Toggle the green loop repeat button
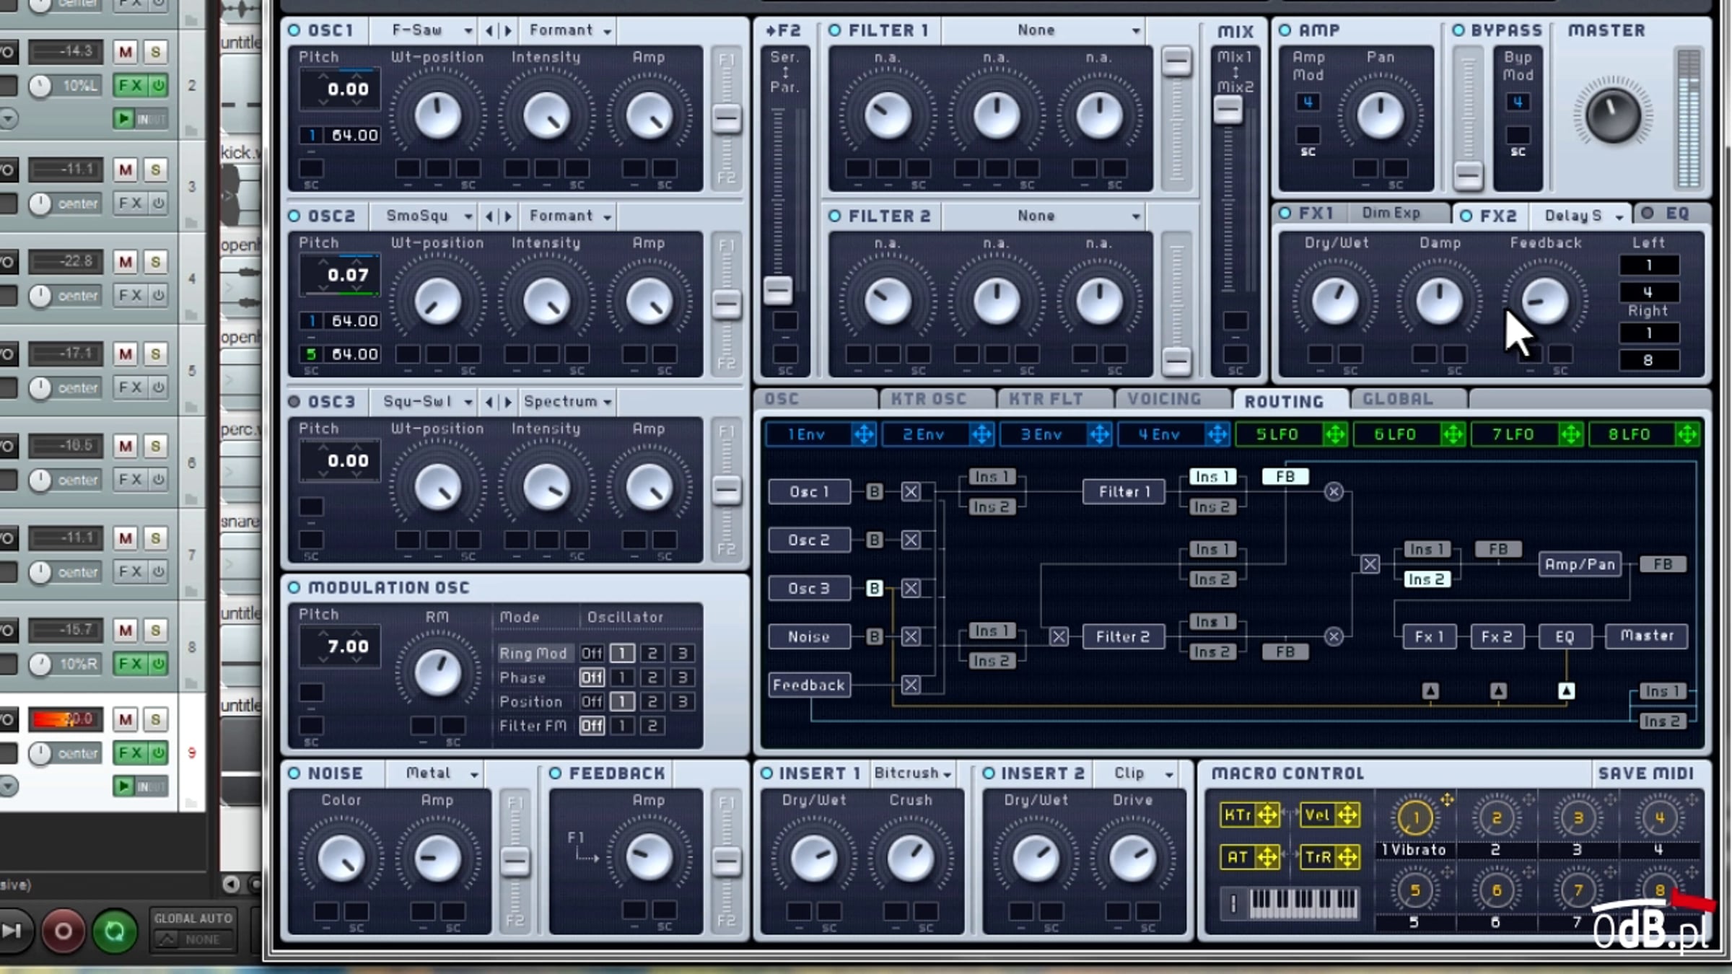 pyautogui.click(x=114, y=931)
